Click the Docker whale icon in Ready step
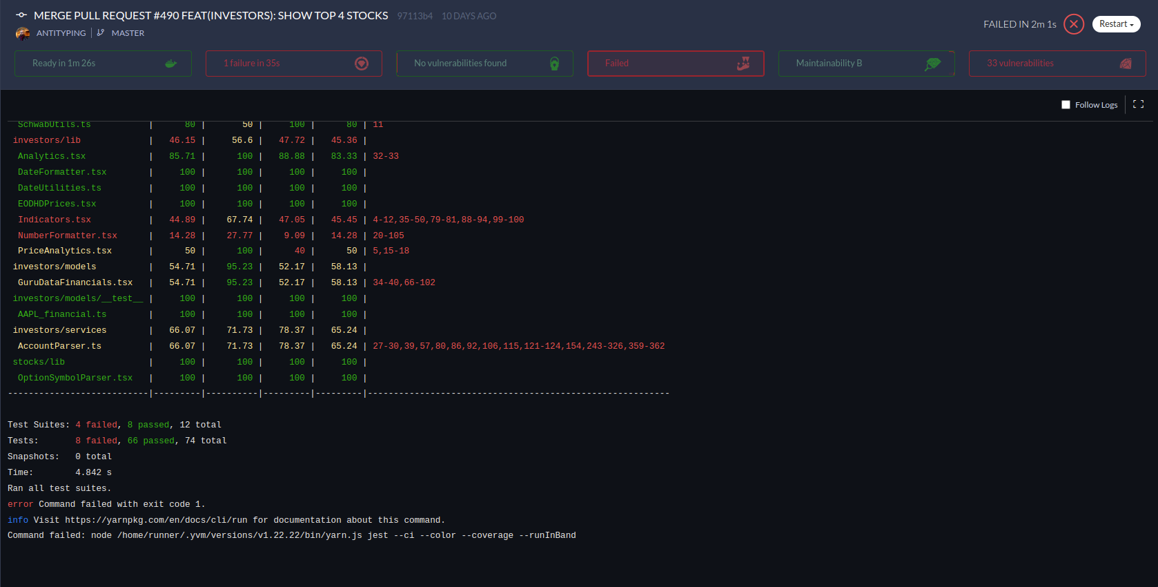Image resolution: width=1158 pixels, height=587 pixels. 170,64
